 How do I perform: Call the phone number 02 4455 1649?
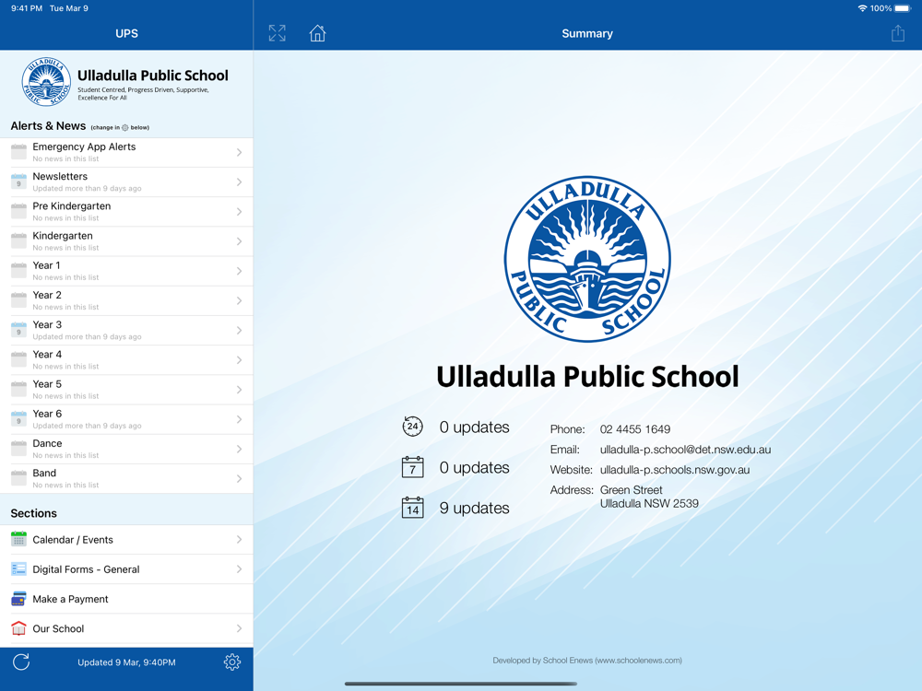pos(635,429)
